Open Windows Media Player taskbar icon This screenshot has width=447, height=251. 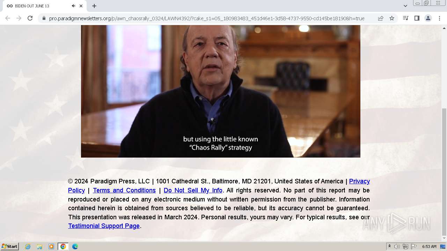point(51,246)
